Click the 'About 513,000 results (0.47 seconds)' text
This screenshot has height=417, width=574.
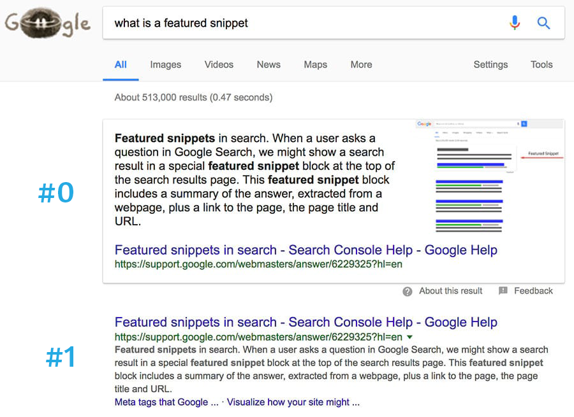[x=193, y=97]
